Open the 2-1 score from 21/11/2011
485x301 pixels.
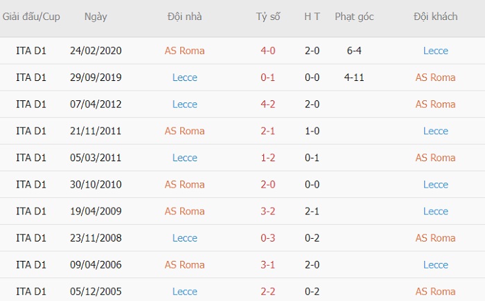(268, 131)
